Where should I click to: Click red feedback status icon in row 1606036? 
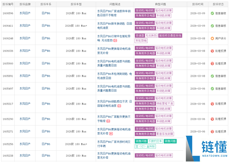(x=212, y=51)
